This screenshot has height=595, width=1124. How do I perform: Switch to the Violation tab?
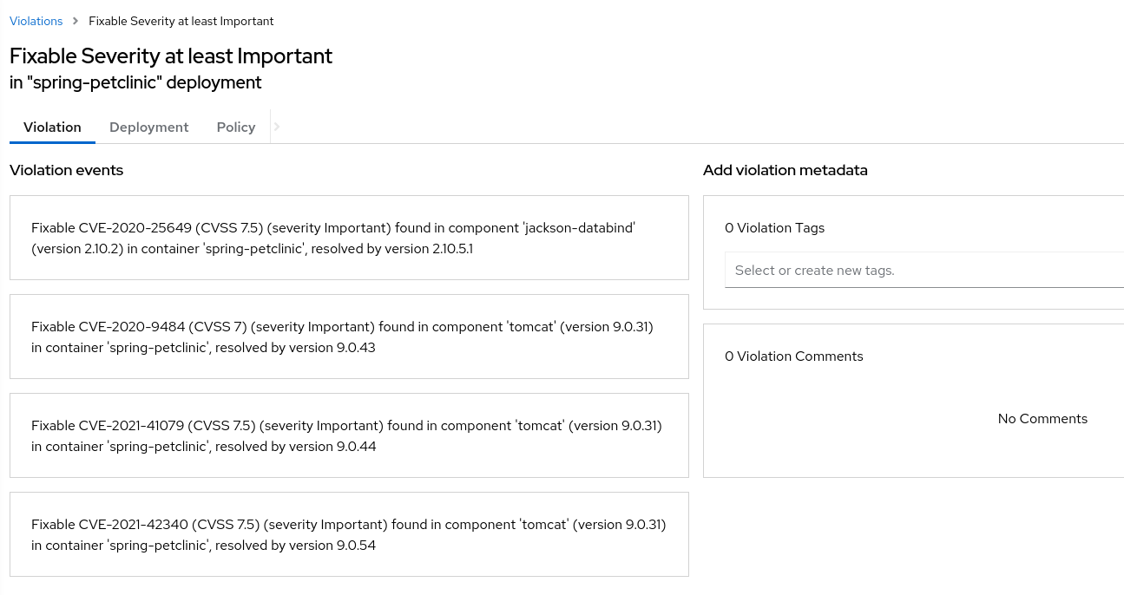[52, 127]
